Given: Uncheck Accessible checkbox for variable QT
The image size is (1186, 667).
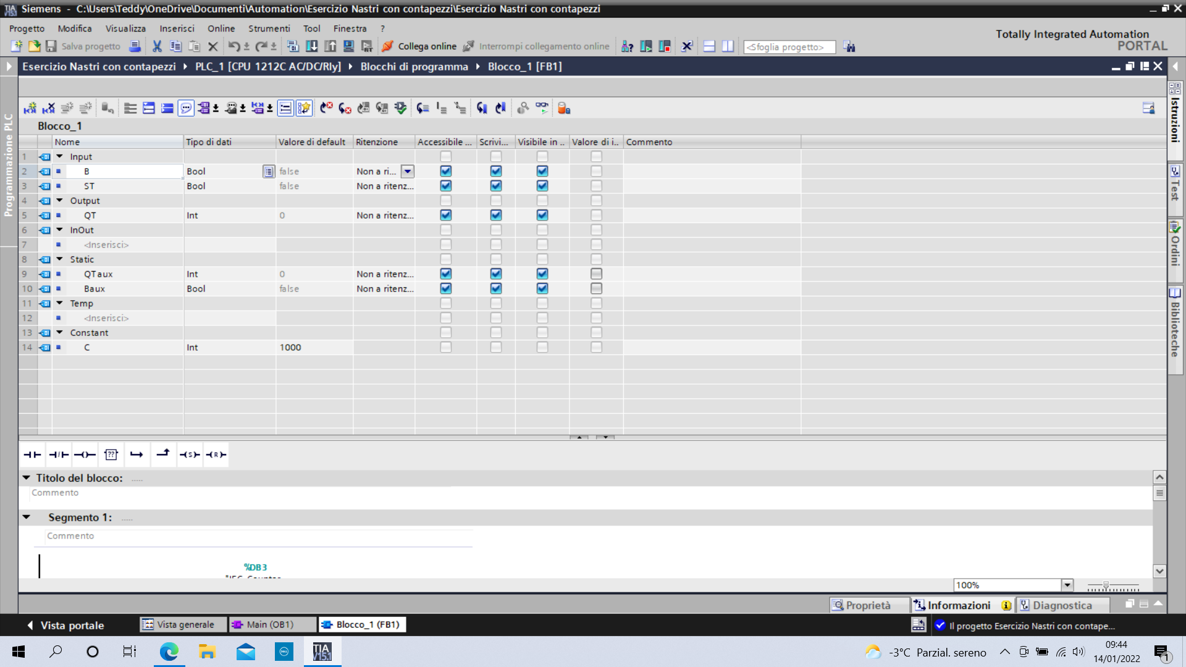Looking at the screenshot, I should click(446, 215).
